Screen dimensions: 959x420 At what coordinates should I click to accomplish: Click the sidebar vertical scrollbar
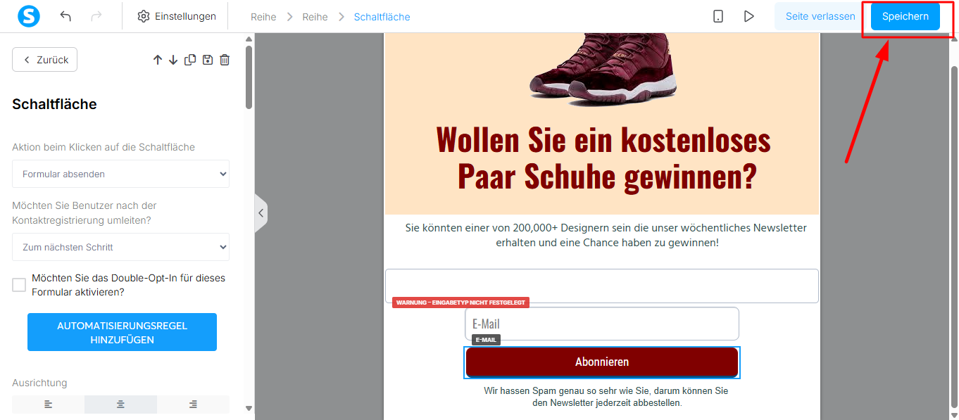pos(249,77)
